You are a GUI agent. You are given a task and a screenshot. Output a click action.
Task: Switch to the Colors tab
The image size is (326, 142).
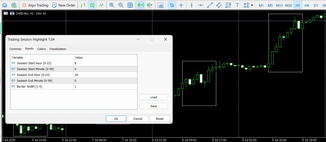click(41, 49)
